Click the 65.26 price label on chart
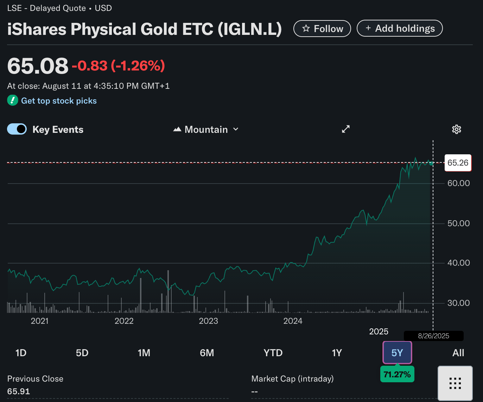 (458, 163)
